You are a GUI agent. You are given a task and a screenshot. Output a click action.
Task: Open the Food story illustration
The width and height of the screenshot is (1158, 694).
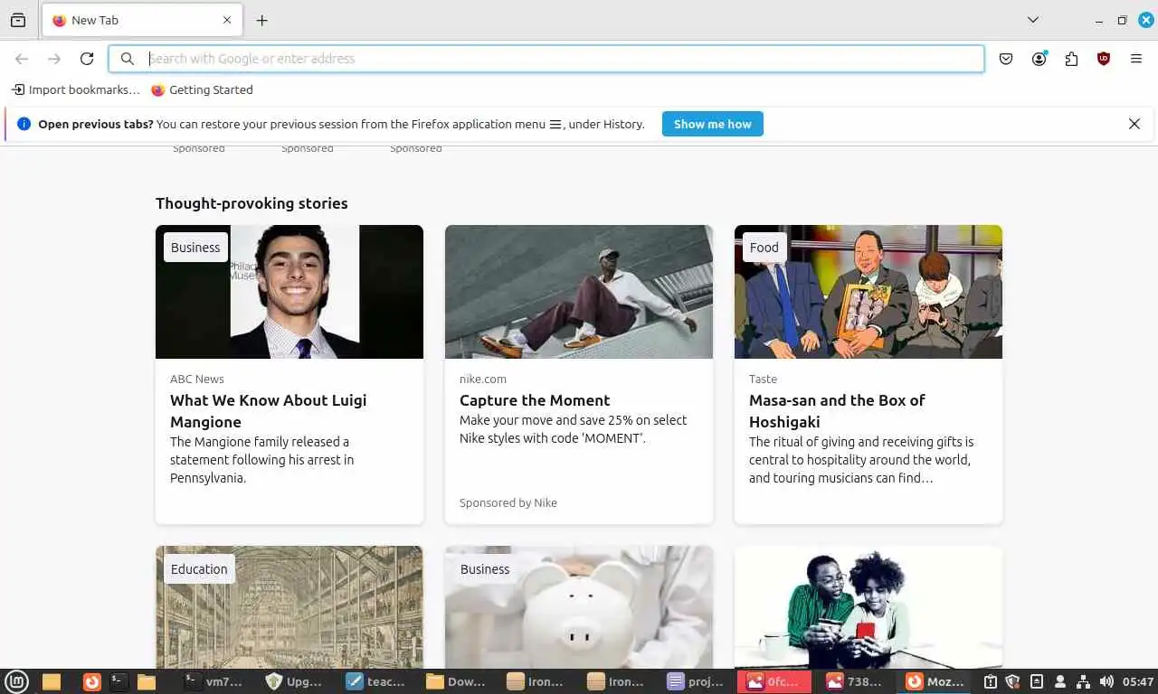tap(868, 292)
